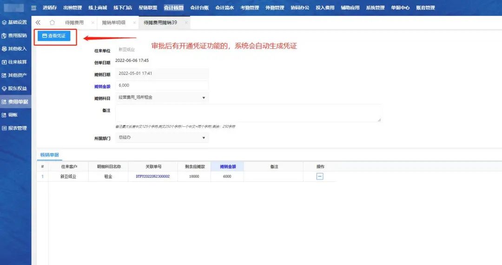
Task: Click the 摊销金额 input field
Action: (x=162, y=86)
